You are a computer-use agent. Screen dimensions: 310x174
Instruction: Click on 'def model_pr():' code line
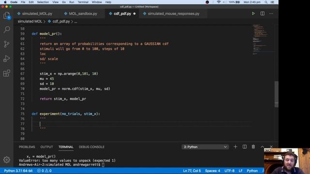point(46,34)
